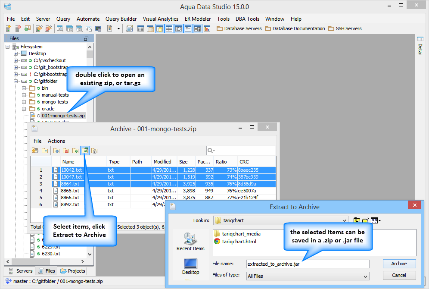This screenshot has height=289, width=429.
Task: Click the up one level folder icon
Action: click(357, 220)
